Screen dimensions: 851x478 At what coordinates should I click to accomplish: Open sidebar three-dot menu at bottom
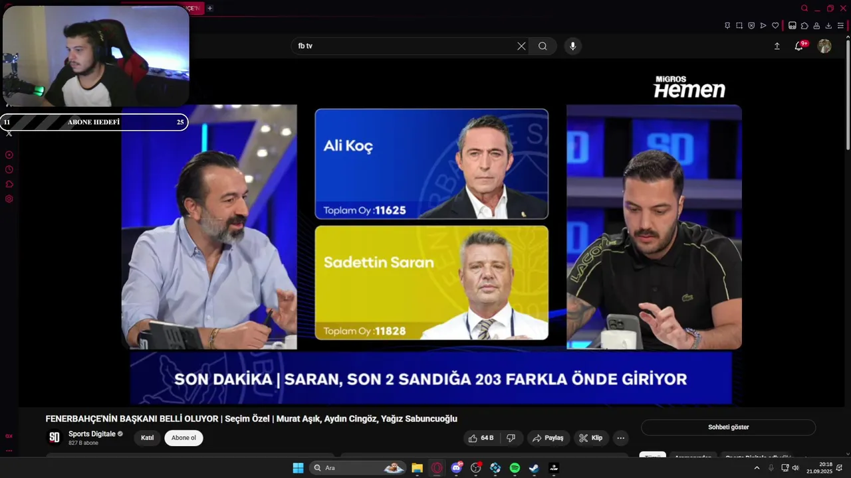point(9,450)
